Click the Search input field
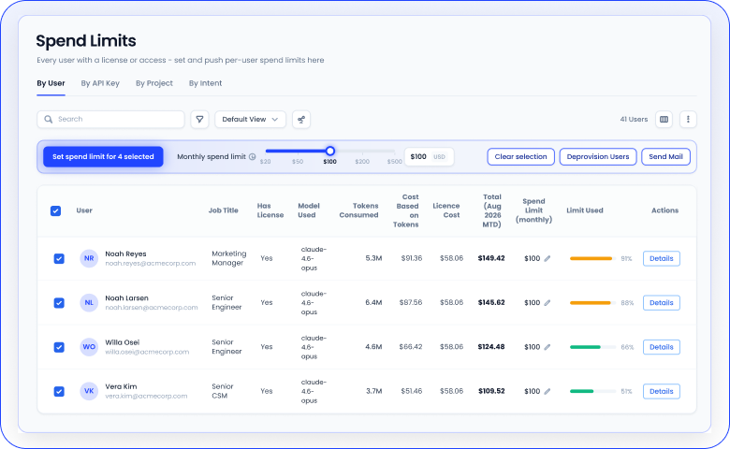730x449 pixels. point(110,120)
